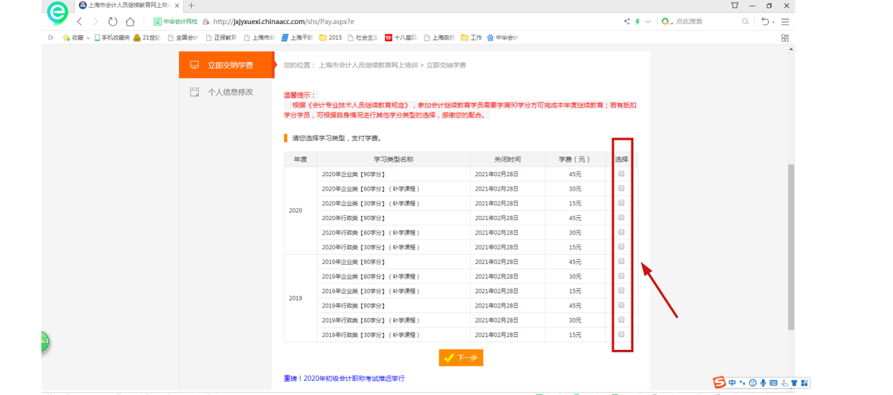This screenshot has height=395, width=893.
Task: Check the 2020年行政类【90学分】 checkbox
Action: point(621,217)
